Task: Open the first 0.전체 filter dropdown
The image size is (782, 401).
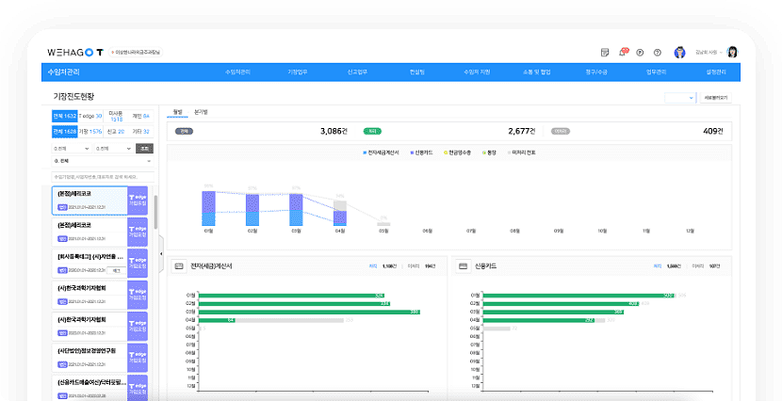Action: click(72, 149)
